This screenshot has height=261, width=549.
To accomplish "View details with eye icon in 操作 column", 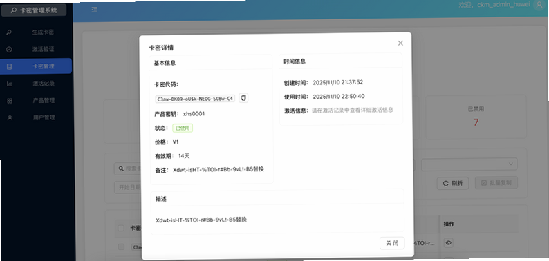I will click(449, 242).
